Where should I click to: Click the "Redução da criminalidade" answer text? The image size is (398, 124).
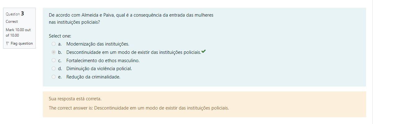click(x=93, y=77)
